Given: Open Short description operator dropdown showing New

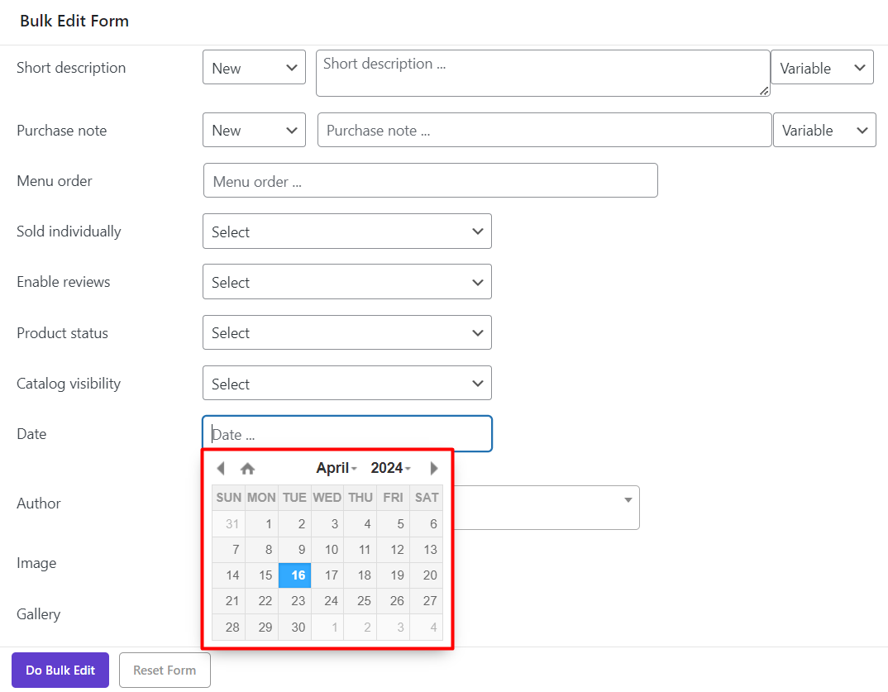Looking at the screenshot, I should click(254, 68).
